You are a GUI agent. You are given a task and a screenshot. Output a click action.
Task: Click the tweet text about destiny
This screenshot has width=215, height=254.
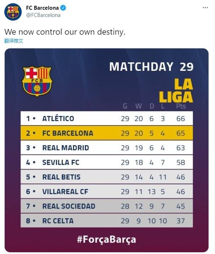click(65, 32)
